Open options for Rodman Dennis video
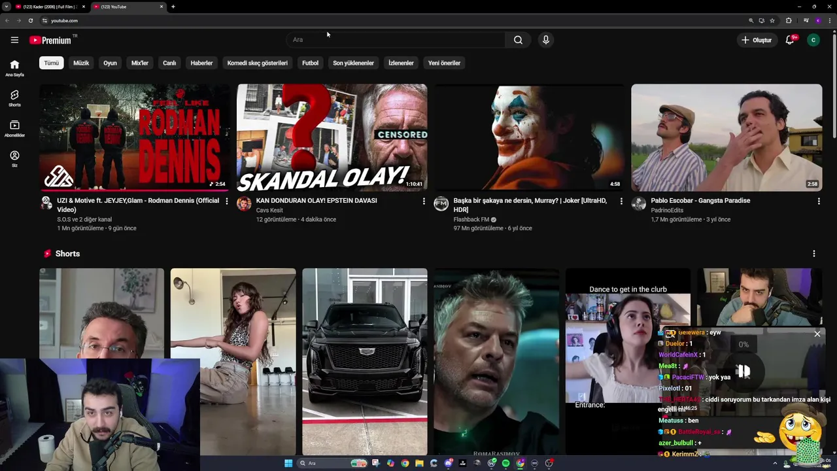837x471 pixels. tap(226, 201)
